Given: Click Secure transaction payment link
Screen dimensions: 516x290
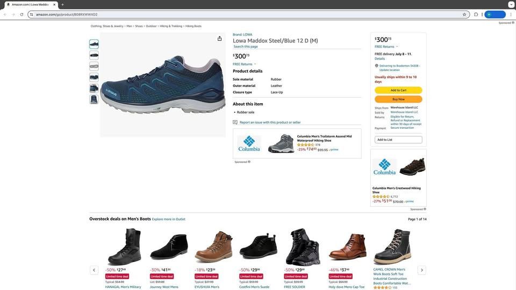Looking at the screenshot, I should 403,128.
